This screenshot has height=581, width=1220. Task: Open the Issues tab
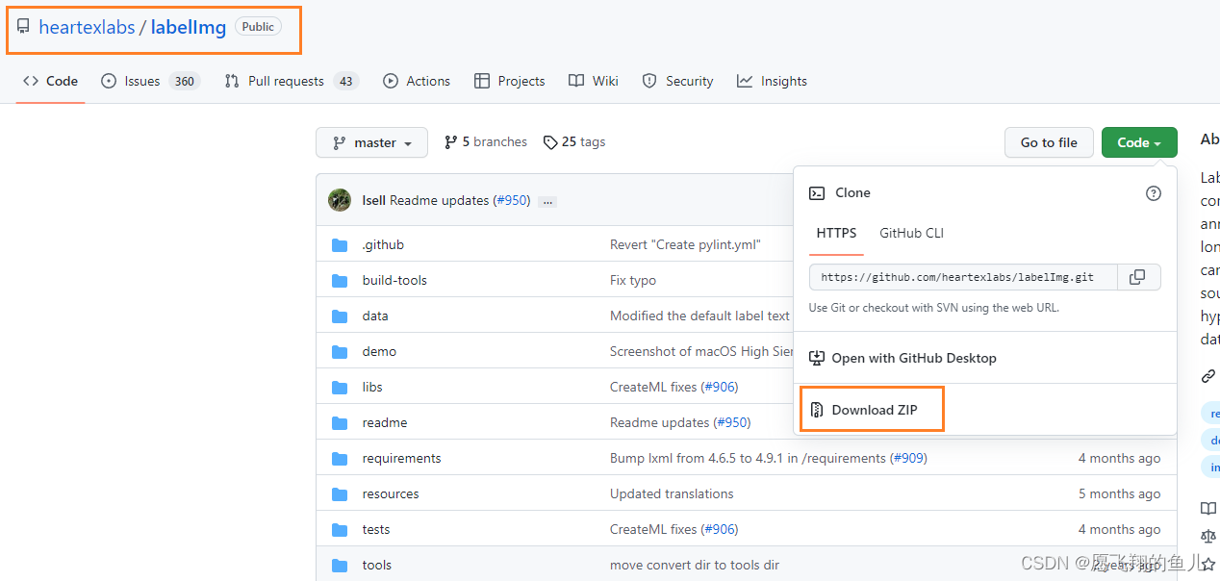point(150,81)
